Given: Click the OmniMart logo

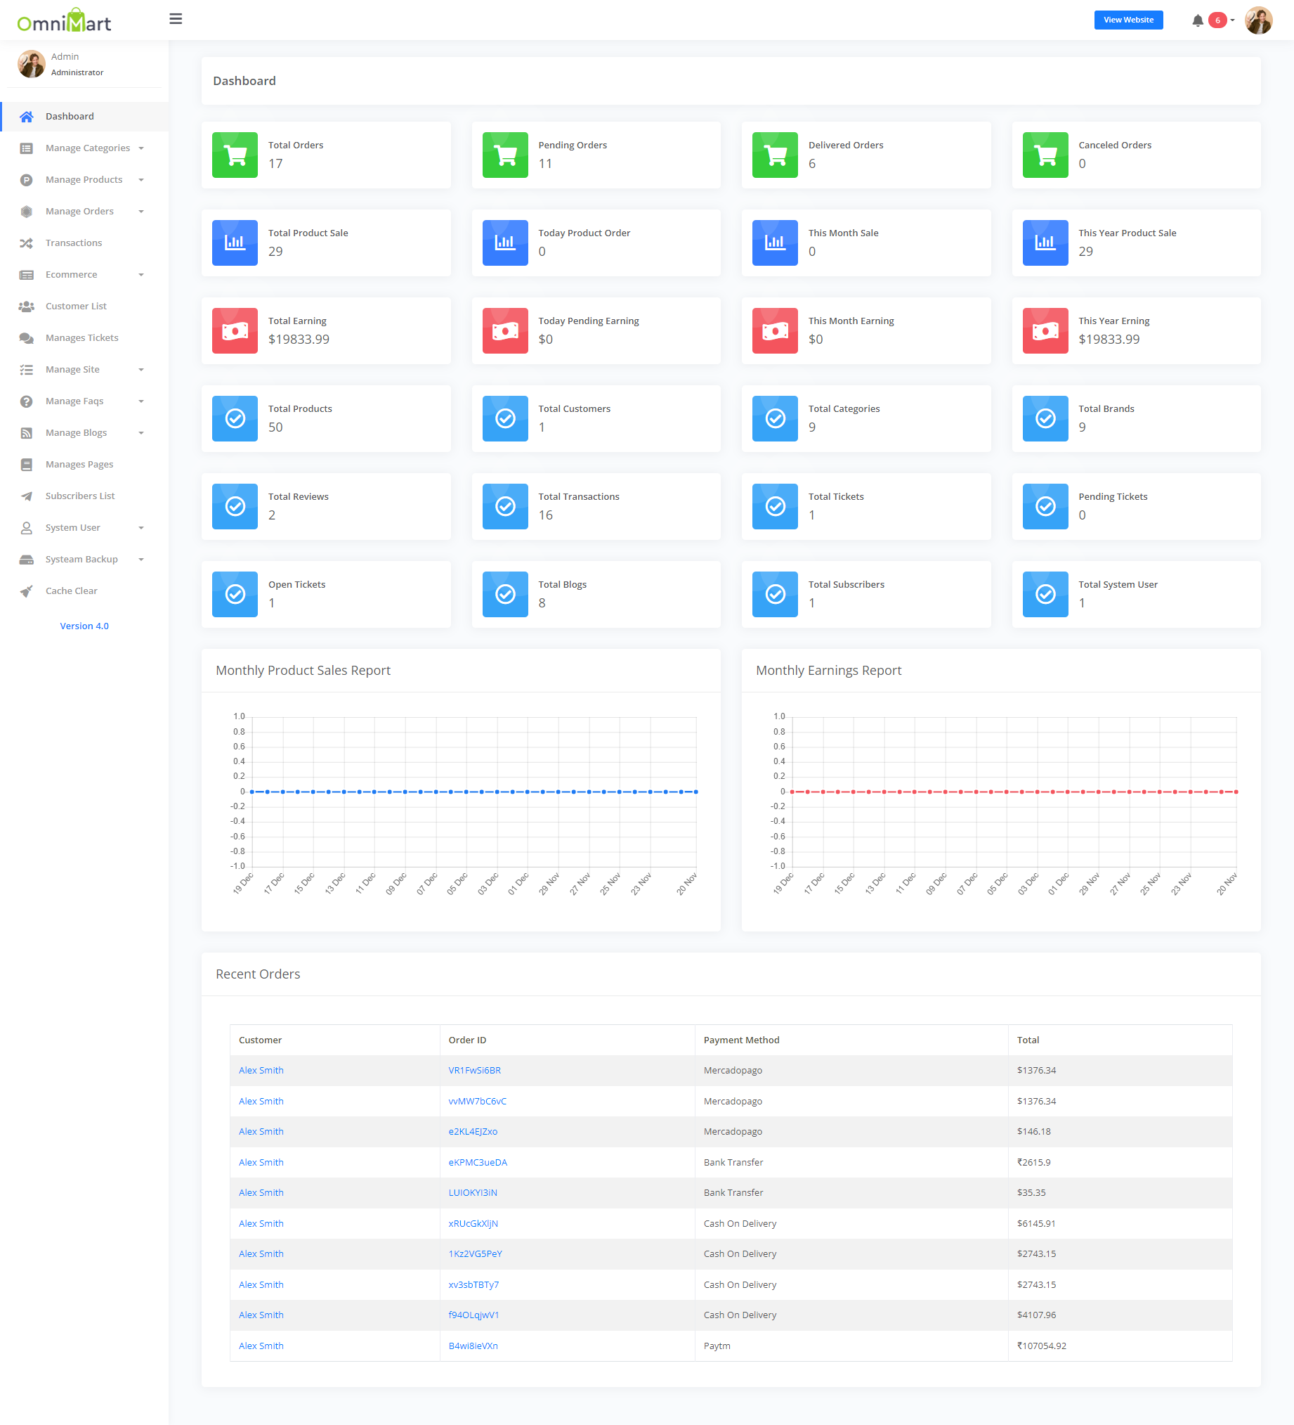Looking at the screenshot, I should pos(64,22).
